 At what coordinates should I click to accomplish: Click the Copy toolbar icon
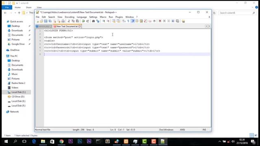click(x=73, y=21)
